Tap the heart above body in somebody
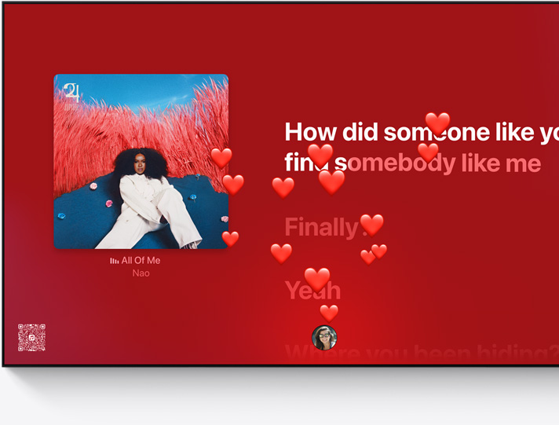 coord(428,152)
